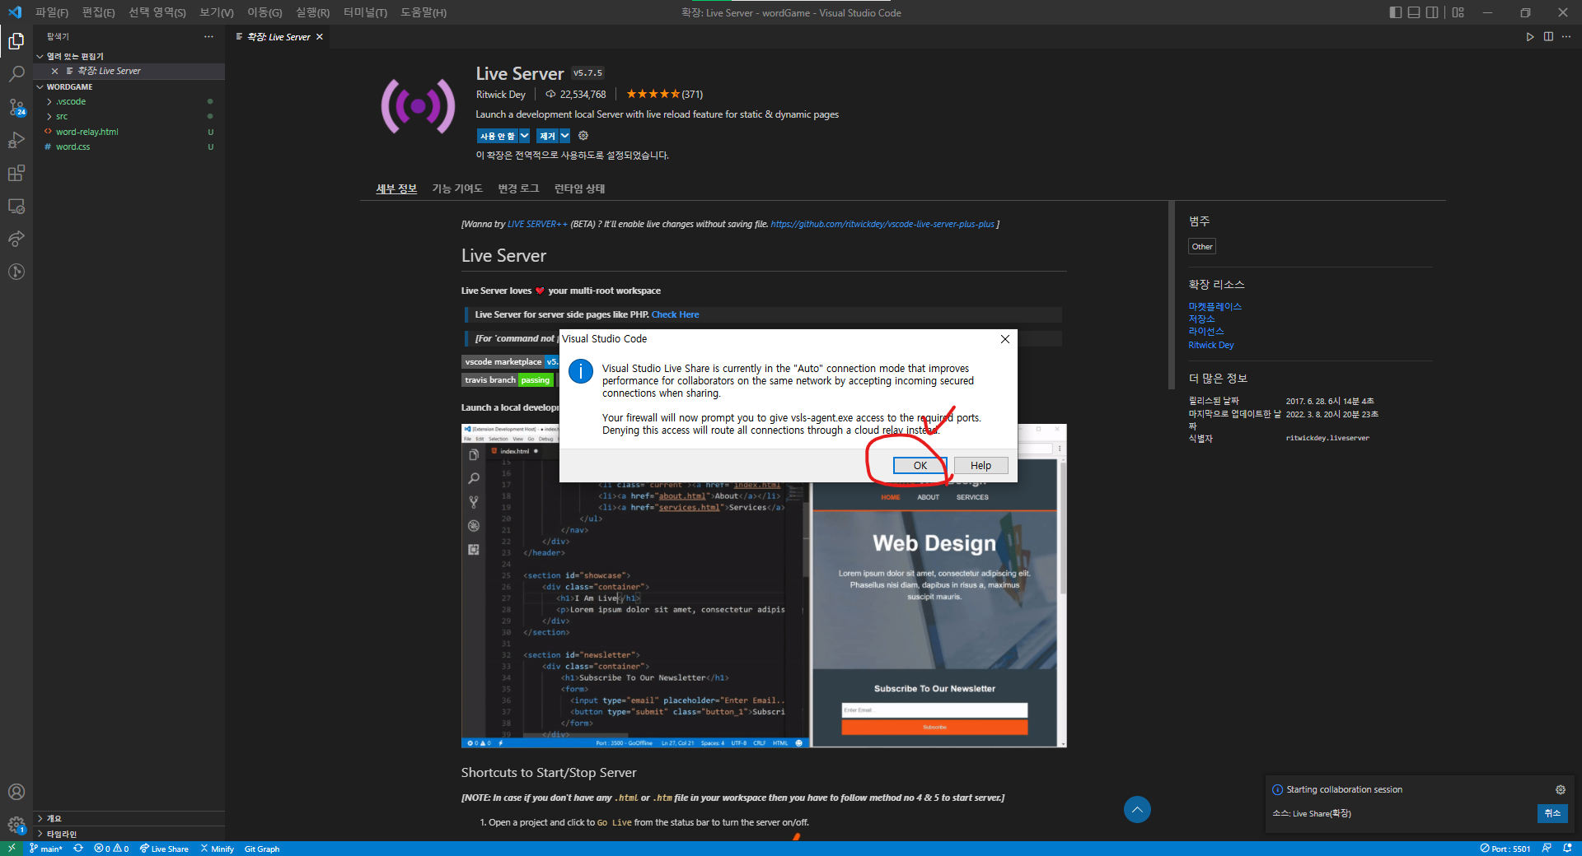Expand the src folder
Viewport: 1582px width, 856px height.
click(x=61, y=116)
